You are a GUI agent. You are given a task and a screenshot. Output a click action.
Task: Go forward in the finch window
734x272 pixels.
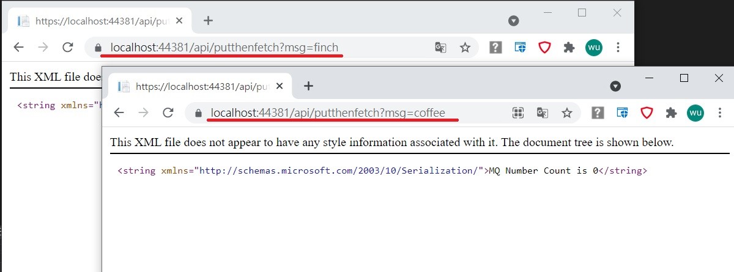pyautogui.click(x=43, y=47)
